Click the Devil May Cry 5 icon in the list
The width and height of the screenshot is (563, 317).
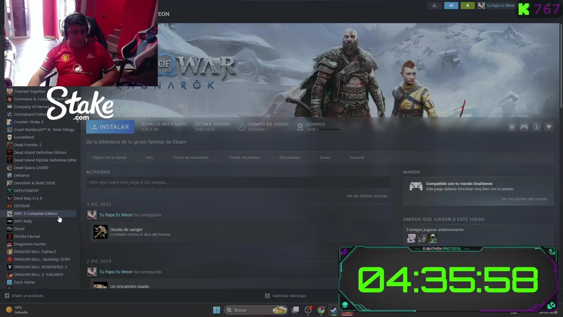point(10,198)
